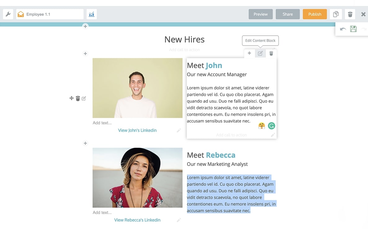Duplicate this email using the copy icon
Screen dimensions: 368x229
pyautogui.click(x=335, y=14)
